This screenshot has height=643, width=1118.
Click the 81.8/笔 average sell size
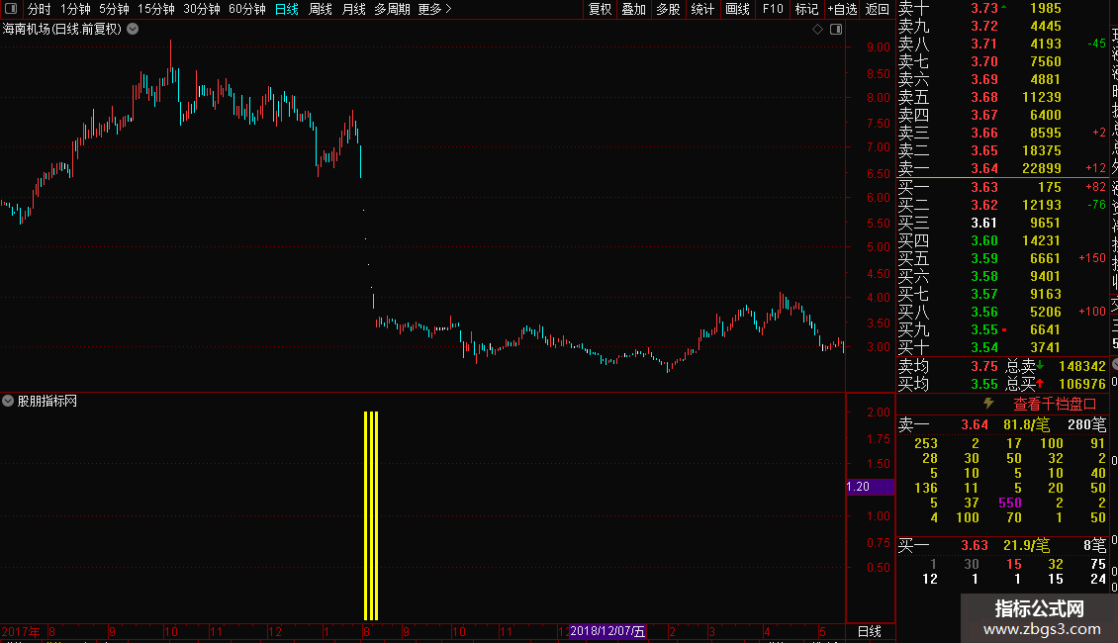point(1027,424)
